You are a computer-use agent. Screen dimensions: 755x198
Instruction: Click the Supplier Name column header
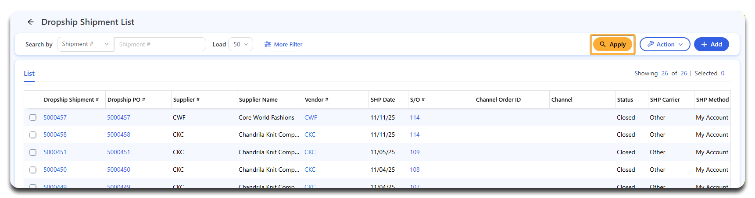[258, 100]
